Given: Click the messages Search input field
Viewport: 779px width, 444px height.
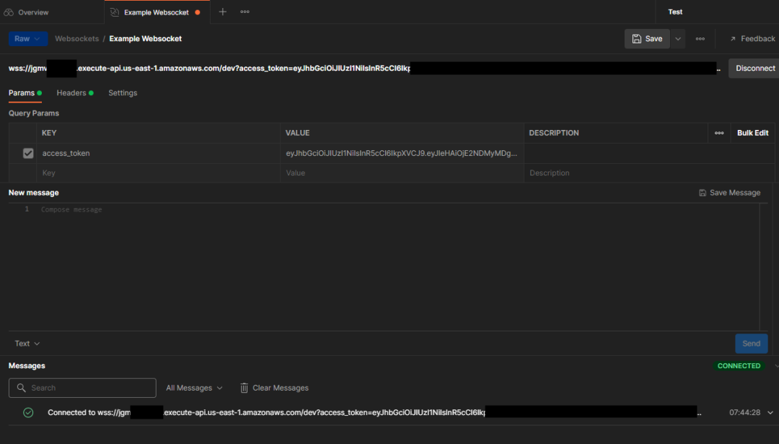Looking at the screenshot, I should click(x=90, y=388).
